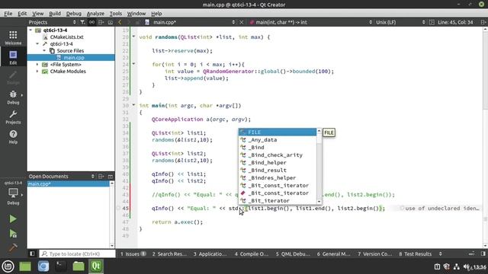
Task: Open the file manager folder on the taskbar
Action: pyautogui.click(x=79, y=266)
